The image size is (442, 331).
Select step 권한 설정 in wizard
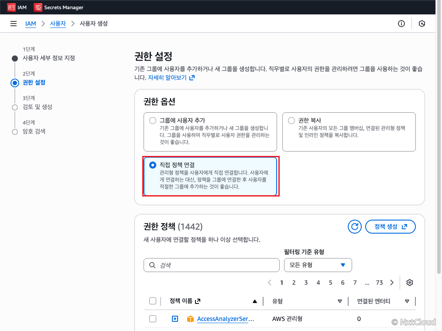(34, 83)
